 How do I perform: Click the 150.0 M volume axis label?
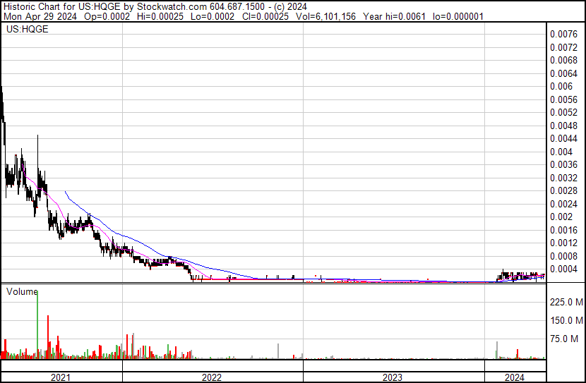click(x=566, y=321)
